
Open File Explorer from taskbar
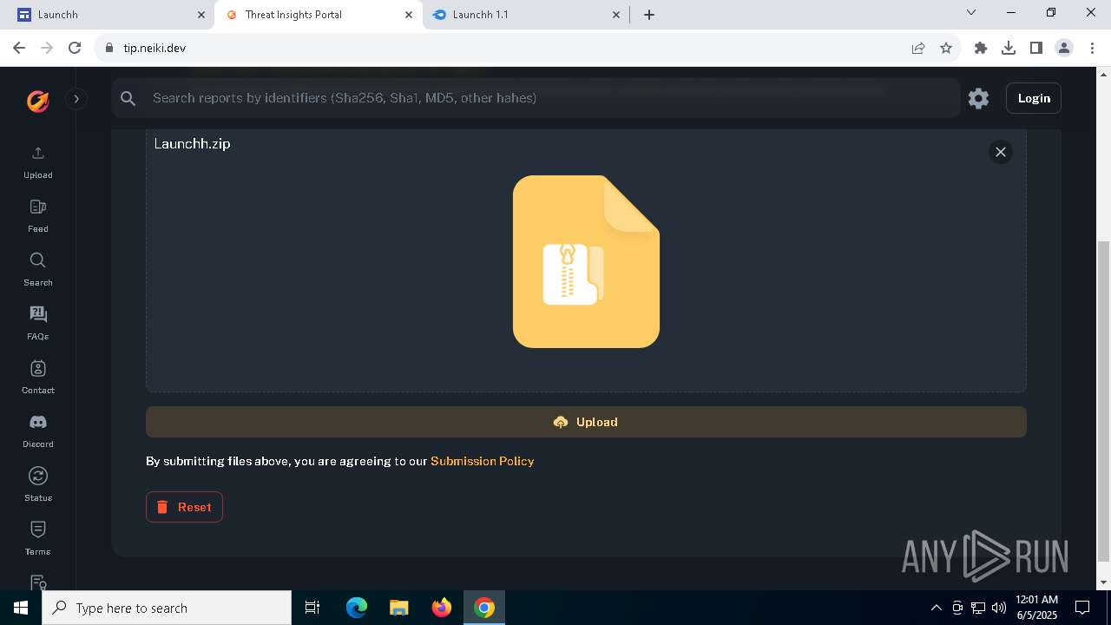399,608
